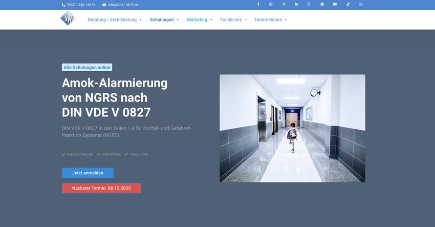Open the Schulungen menu
The width and height of the screenshot is (435, 227).
point(162,19)
